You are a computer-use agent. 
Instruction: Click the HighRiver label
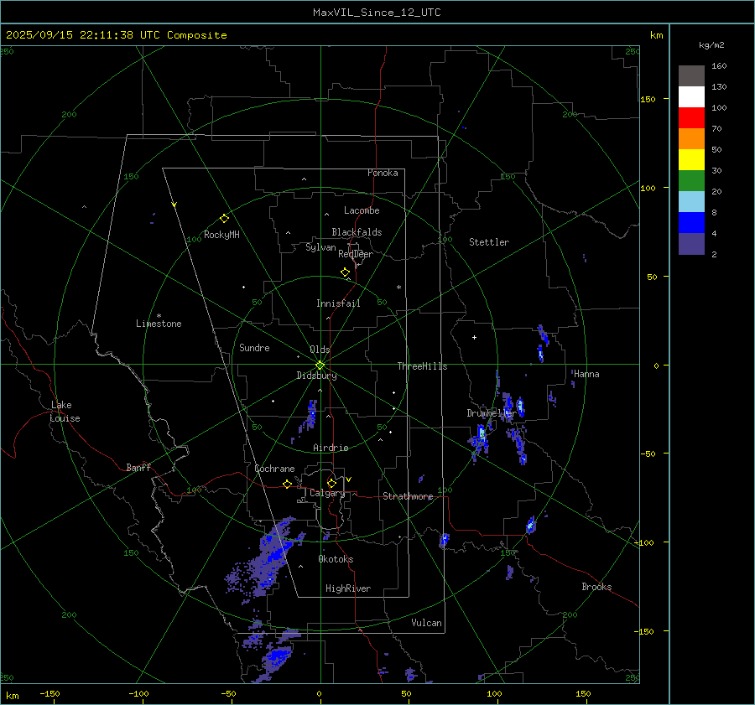tap(348, 588)
